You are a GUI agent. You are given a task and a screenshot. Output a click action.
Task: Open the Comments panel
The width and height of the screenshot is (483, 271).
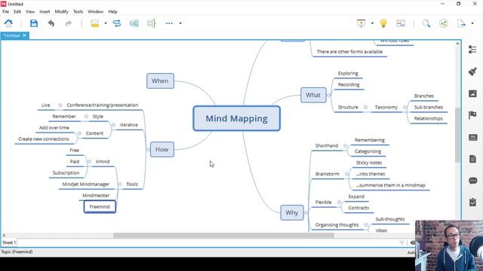(472, 181)
